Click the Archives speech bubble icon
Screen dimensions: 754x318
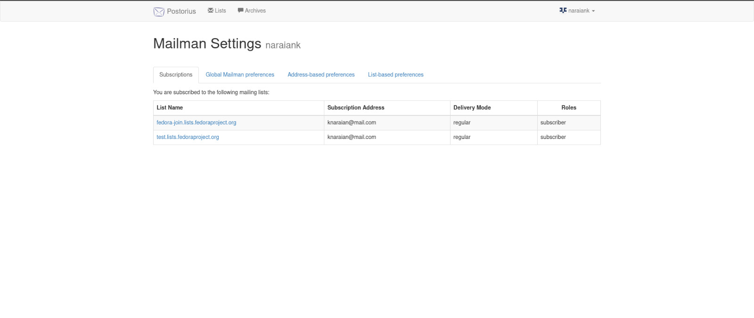click(240, 10)
